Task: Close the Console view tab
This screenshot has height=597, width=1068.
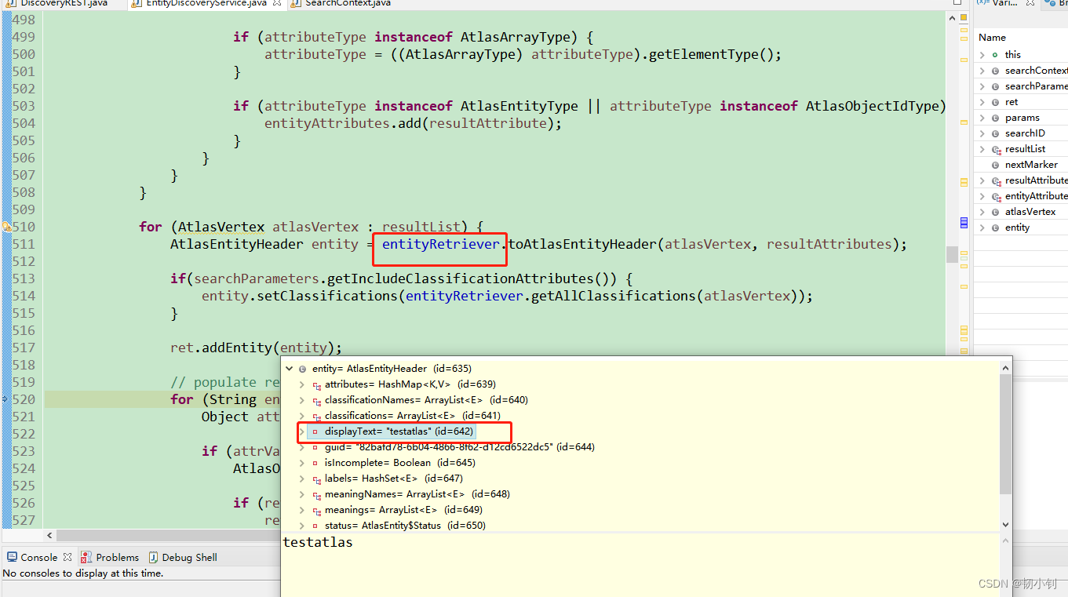Action: coord(67,557)
